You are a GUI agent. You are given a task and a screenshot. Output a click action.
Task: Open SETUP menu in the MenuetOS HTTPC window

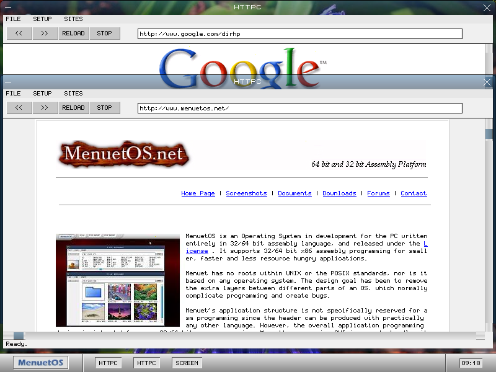[x=42, y=94]
